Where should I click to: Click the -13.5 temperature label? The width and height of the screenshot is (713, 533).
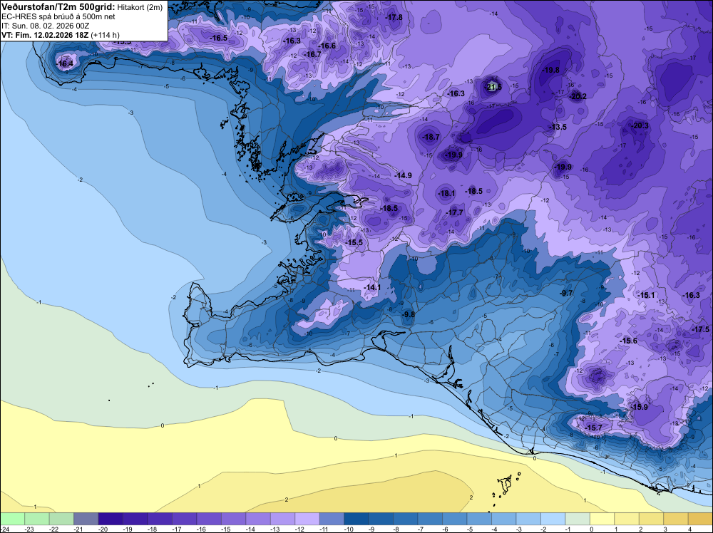click(558, 128)
